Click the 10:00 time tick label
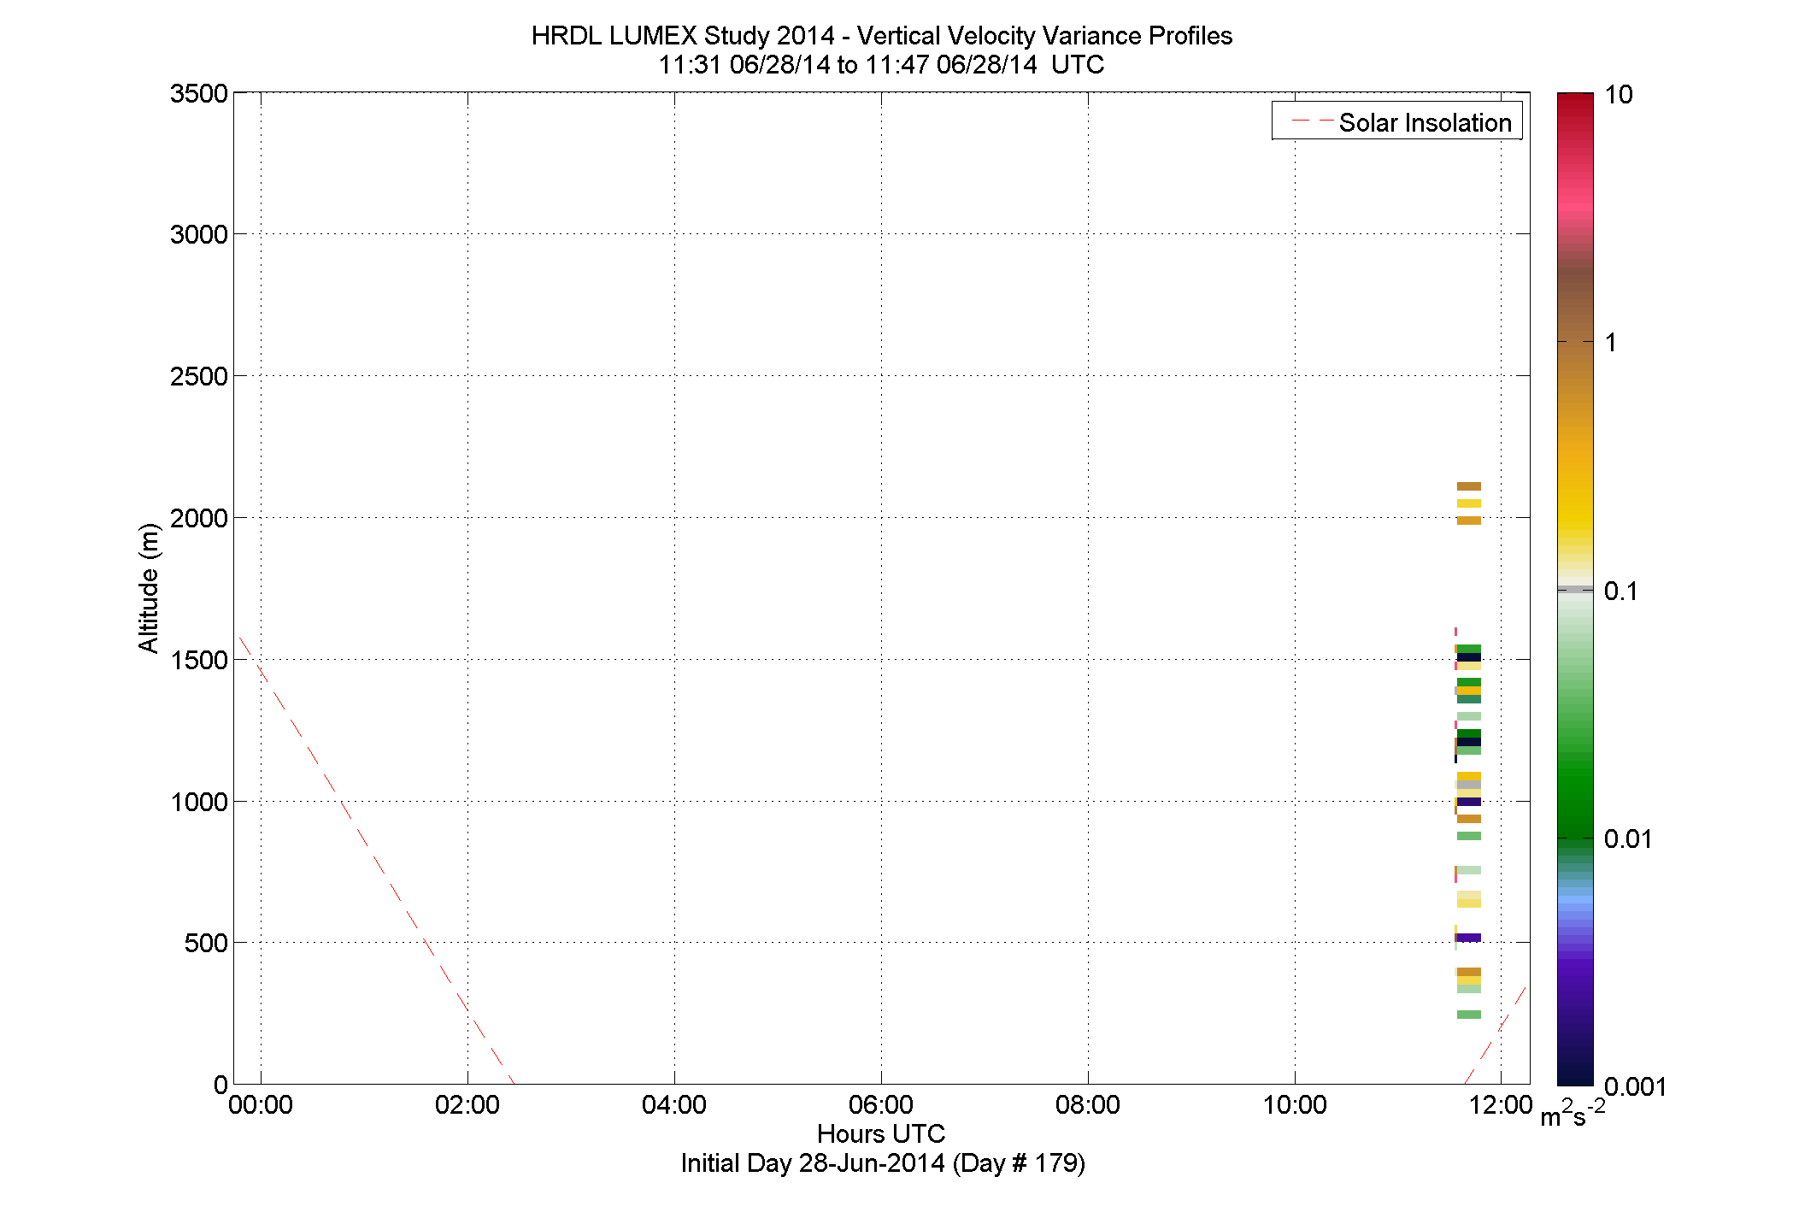This screenshot has height=1218, width=1793. pyautogui.click(x=1295, y=1104)
